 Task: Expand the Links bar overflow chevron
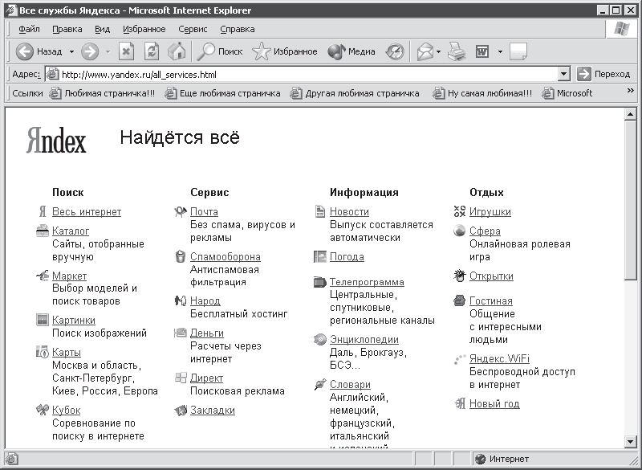pyautogui.click(x=631, y=91)
